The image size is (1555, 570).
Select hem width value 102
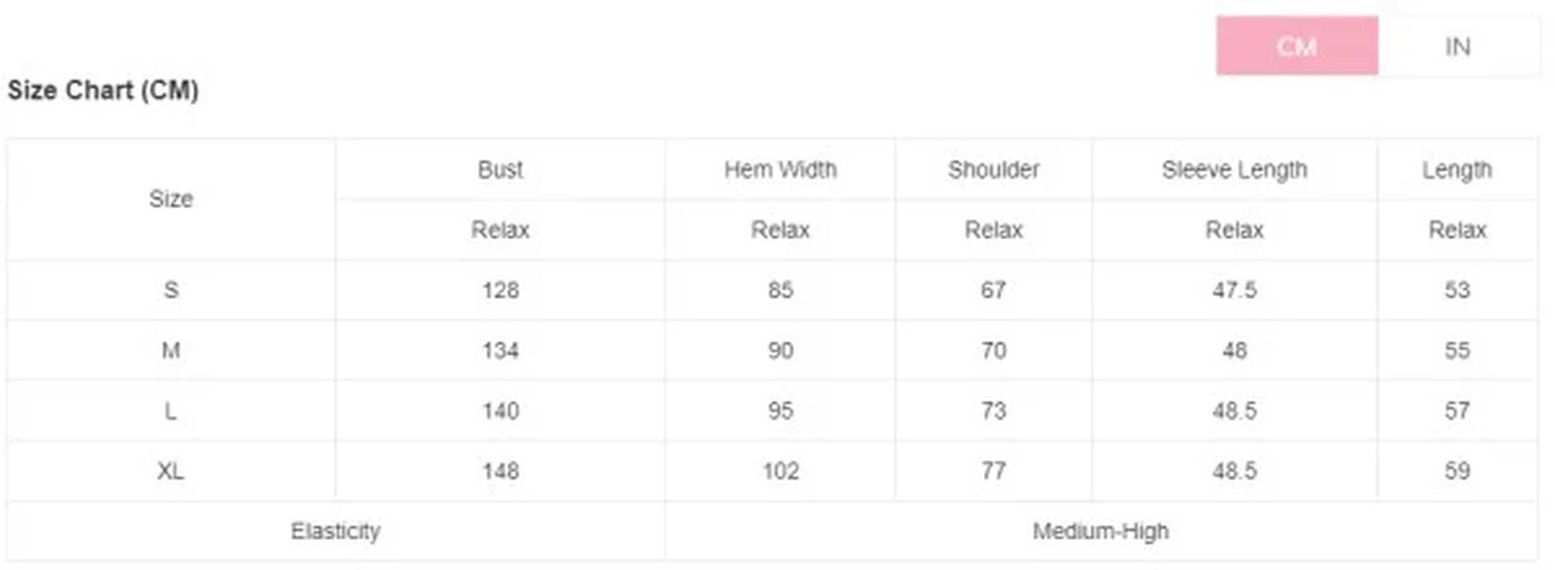780,471
